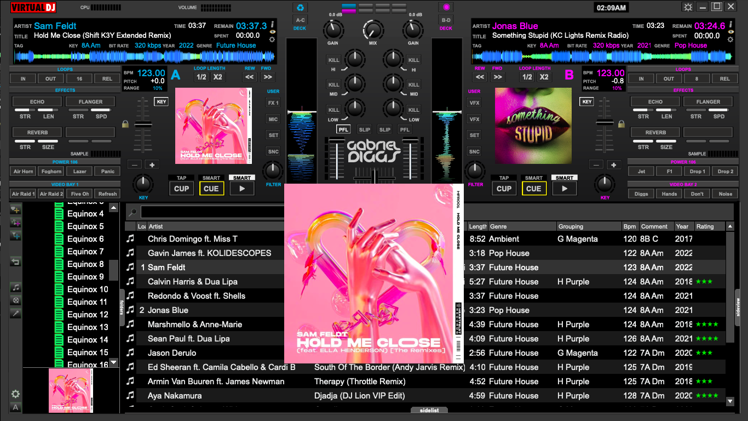Toggle deck A pitch lock padlock
748x421 pixels.
pos(125,124)
